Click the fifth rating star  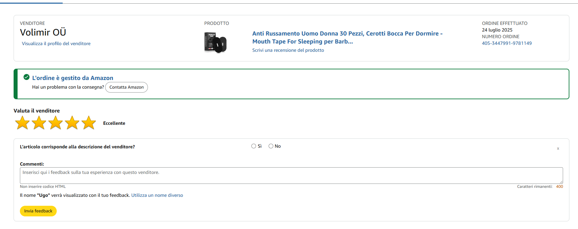pyautogui.click(x=89, y=123)
